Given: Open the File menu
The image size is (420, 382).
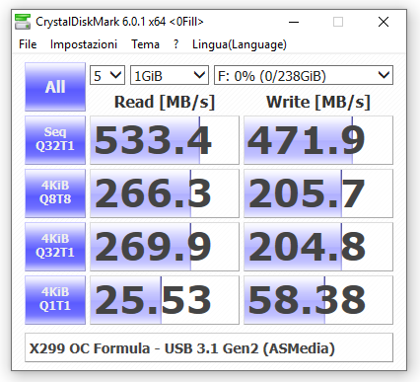Looking at the screenshot, I should tap(28, 44).
